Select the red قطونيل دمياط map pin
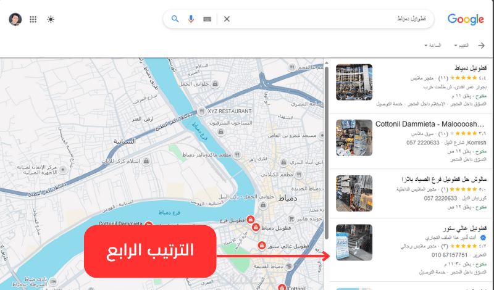The height and width of the screenshot is (290, 494). coord(256,227)
